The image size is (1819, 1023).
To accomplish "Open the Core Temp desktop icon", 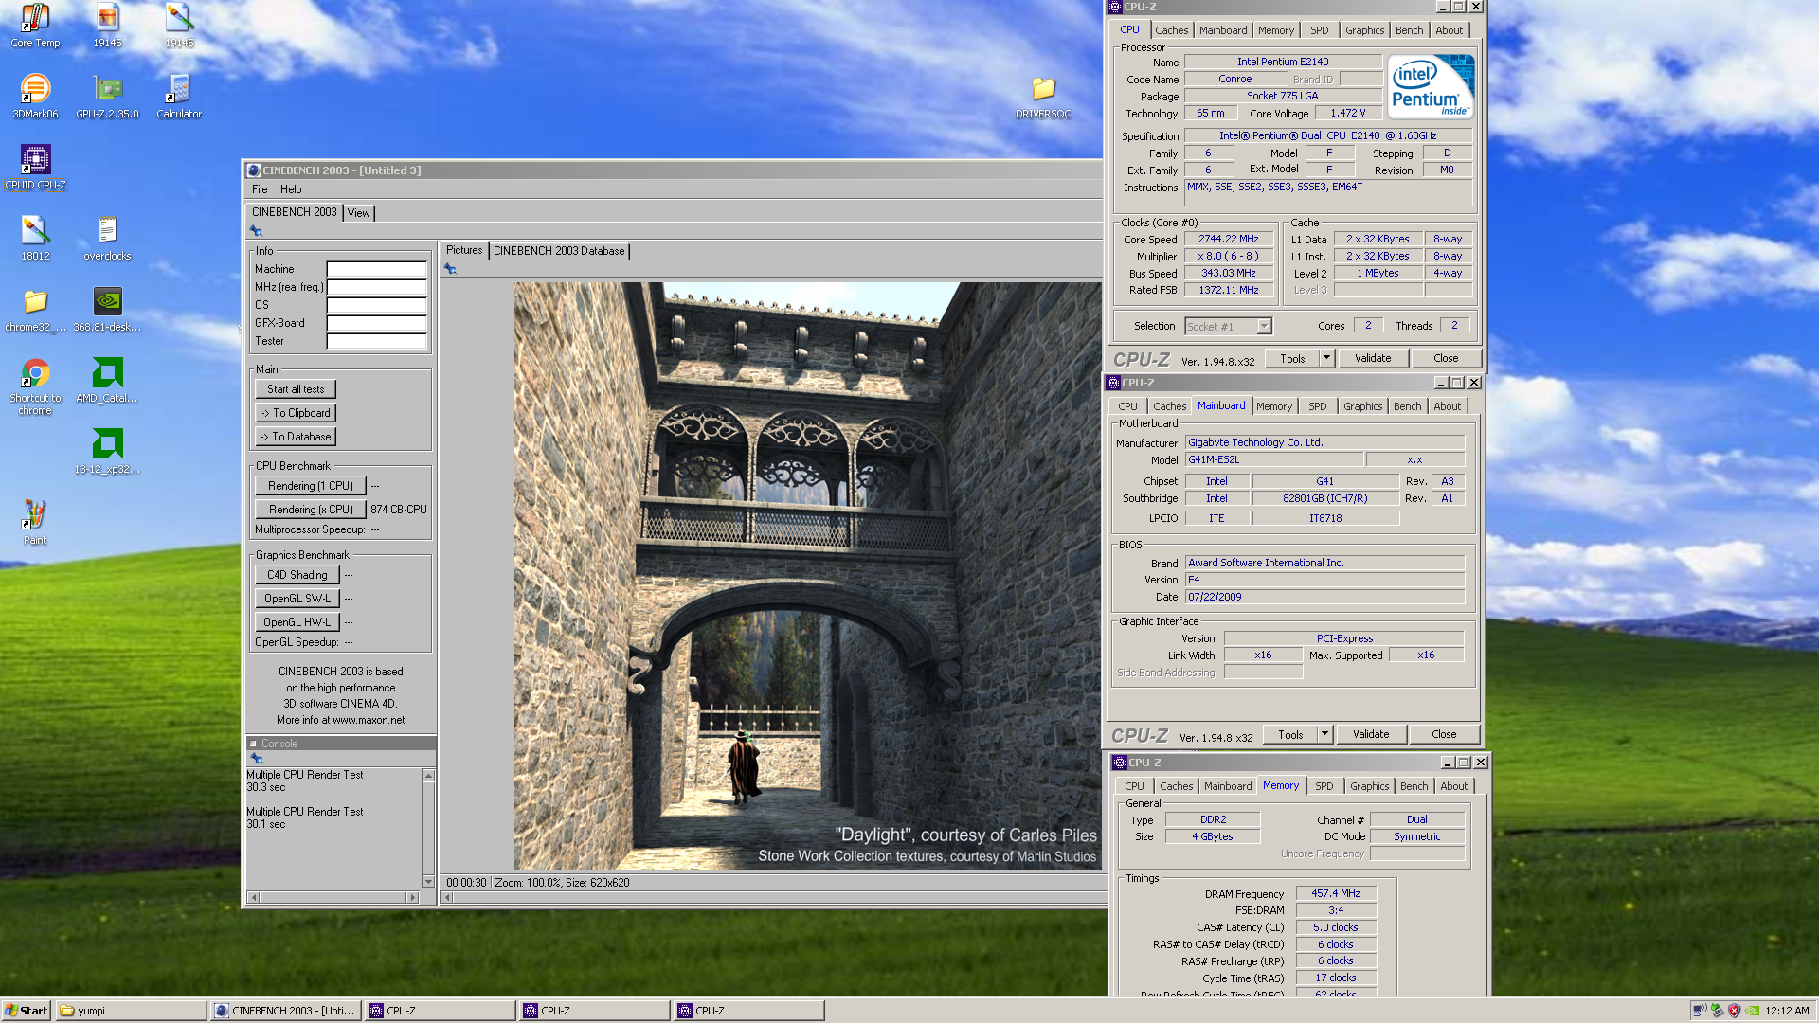I will click(35, 26).
